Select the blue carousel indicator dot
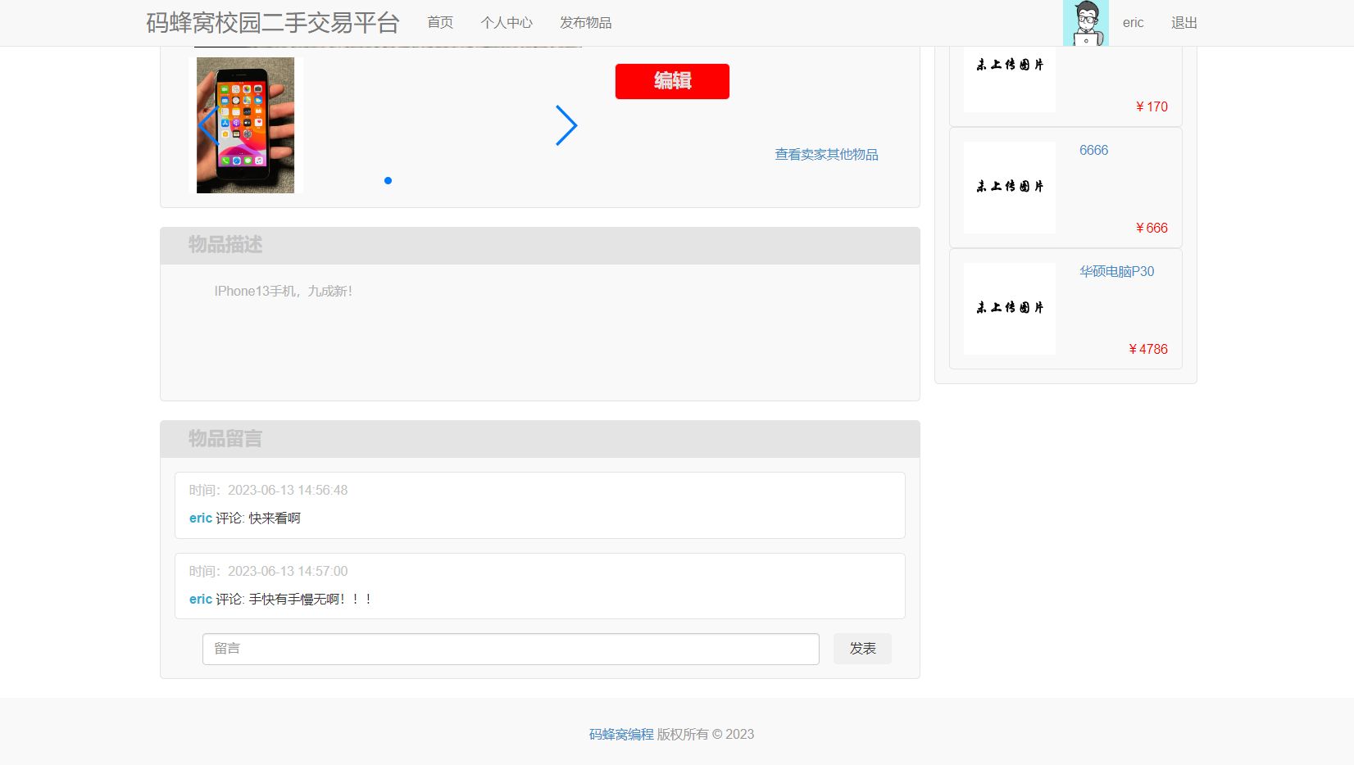Viewport: 1354px width, 765px height. pos(388,180)
